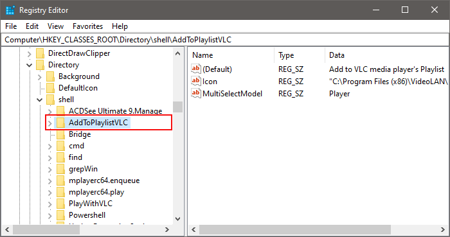450x237 pixels.
Task: Expand the mplayerc64.enqueue key
Action: coord(50,181)
